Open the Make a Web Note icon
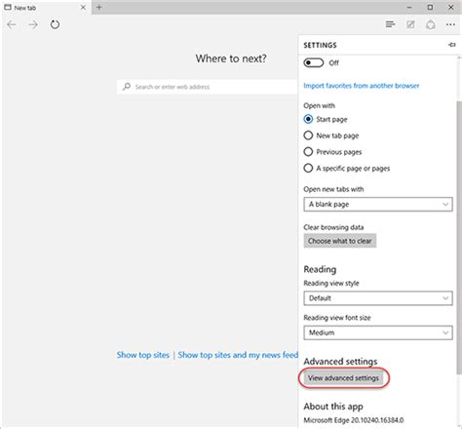The height and width of the screenshot is (429, 462). pyautogui.click(x=410, y=24)
